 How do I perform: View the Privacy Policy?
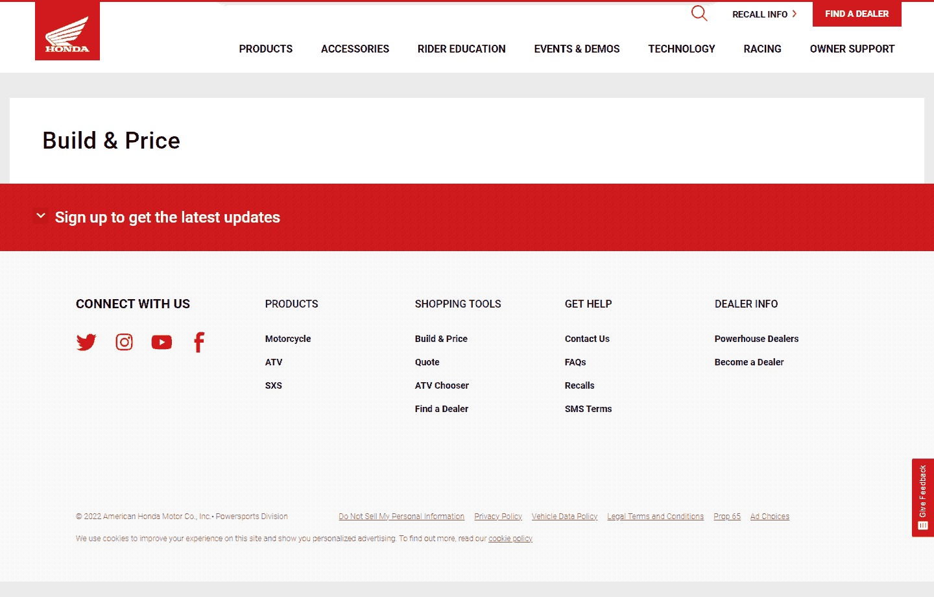pos(497,517)
